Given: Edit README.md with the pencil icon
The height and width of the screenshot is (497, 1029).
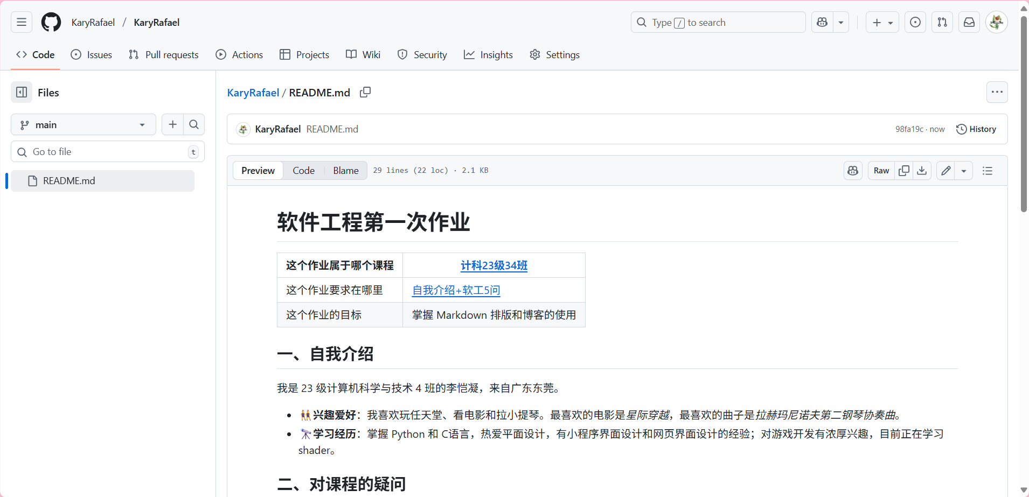Looking at the screenshot, I should coord(945,170).
